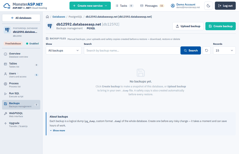Open the Records 15 dropdown

pos(224,51)
